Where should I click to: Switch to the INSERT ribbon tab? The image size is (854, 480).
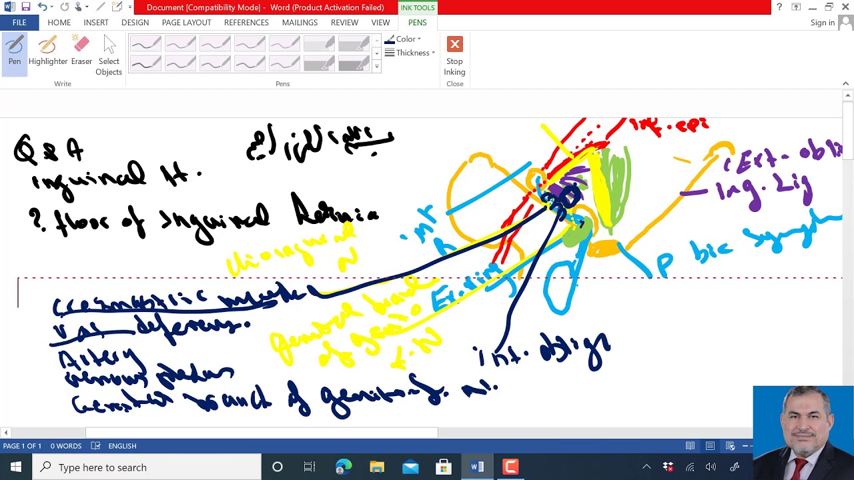96,23
